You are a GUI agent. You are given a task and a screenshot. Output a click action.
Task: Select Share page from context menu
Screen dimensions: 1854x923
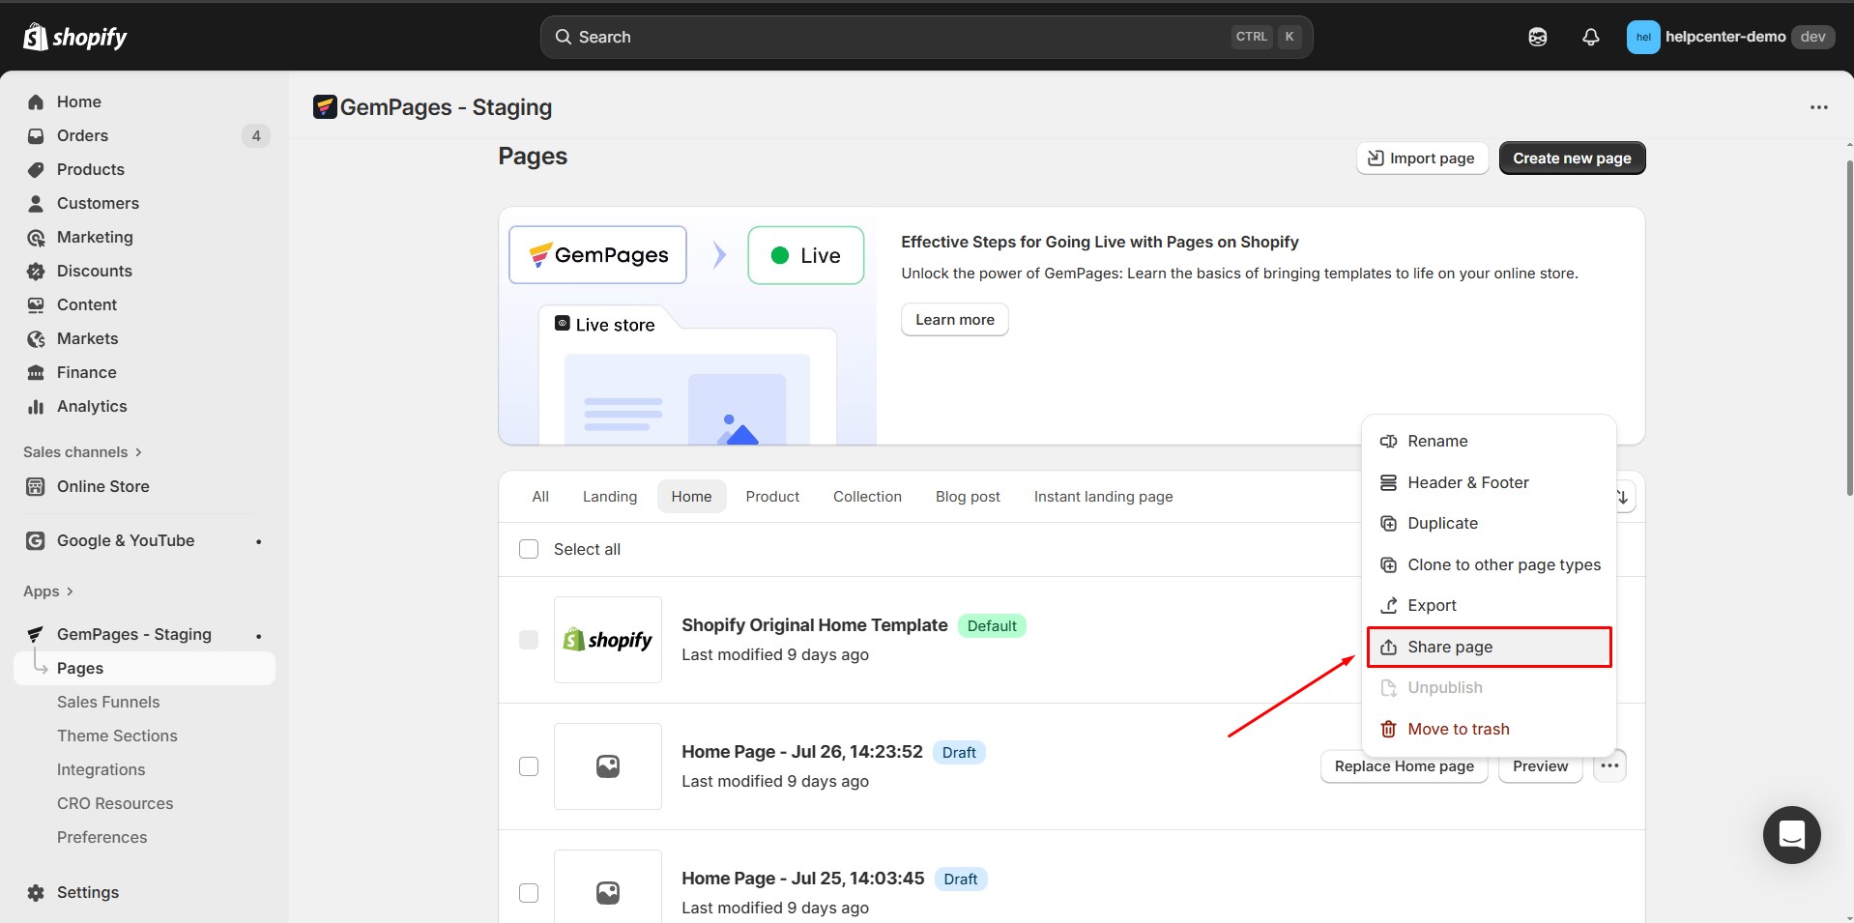click(1489, 647)
